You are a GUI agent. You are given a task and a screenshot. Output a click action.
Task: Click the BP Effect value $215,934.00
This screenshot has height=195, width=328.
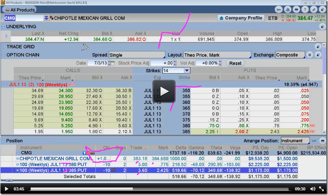pyautogui.click(x=313, y=153)
